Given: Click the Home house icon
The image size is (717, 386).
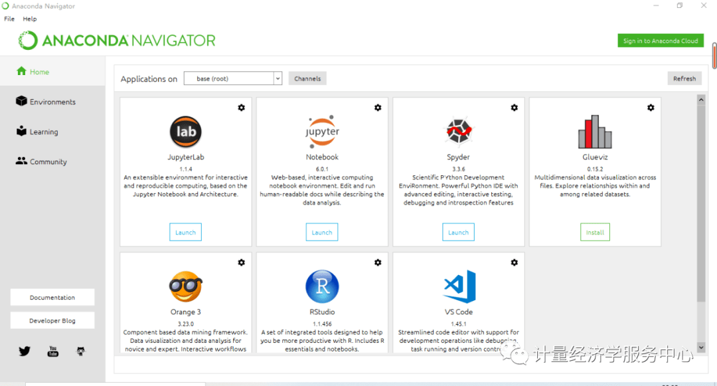Looking at the screenshot, I should pos(21,71).
